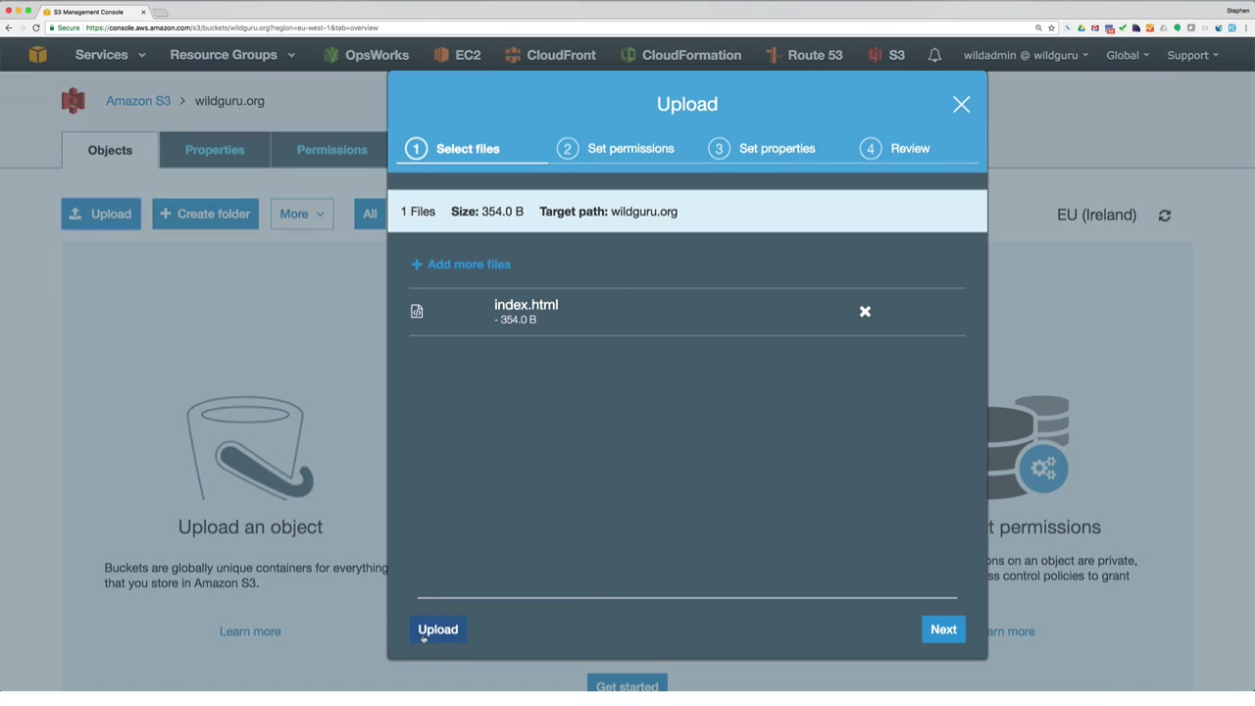Click the bucket page Upload button
Screen dimensions: 1255x706
click(x=101, y=214)
